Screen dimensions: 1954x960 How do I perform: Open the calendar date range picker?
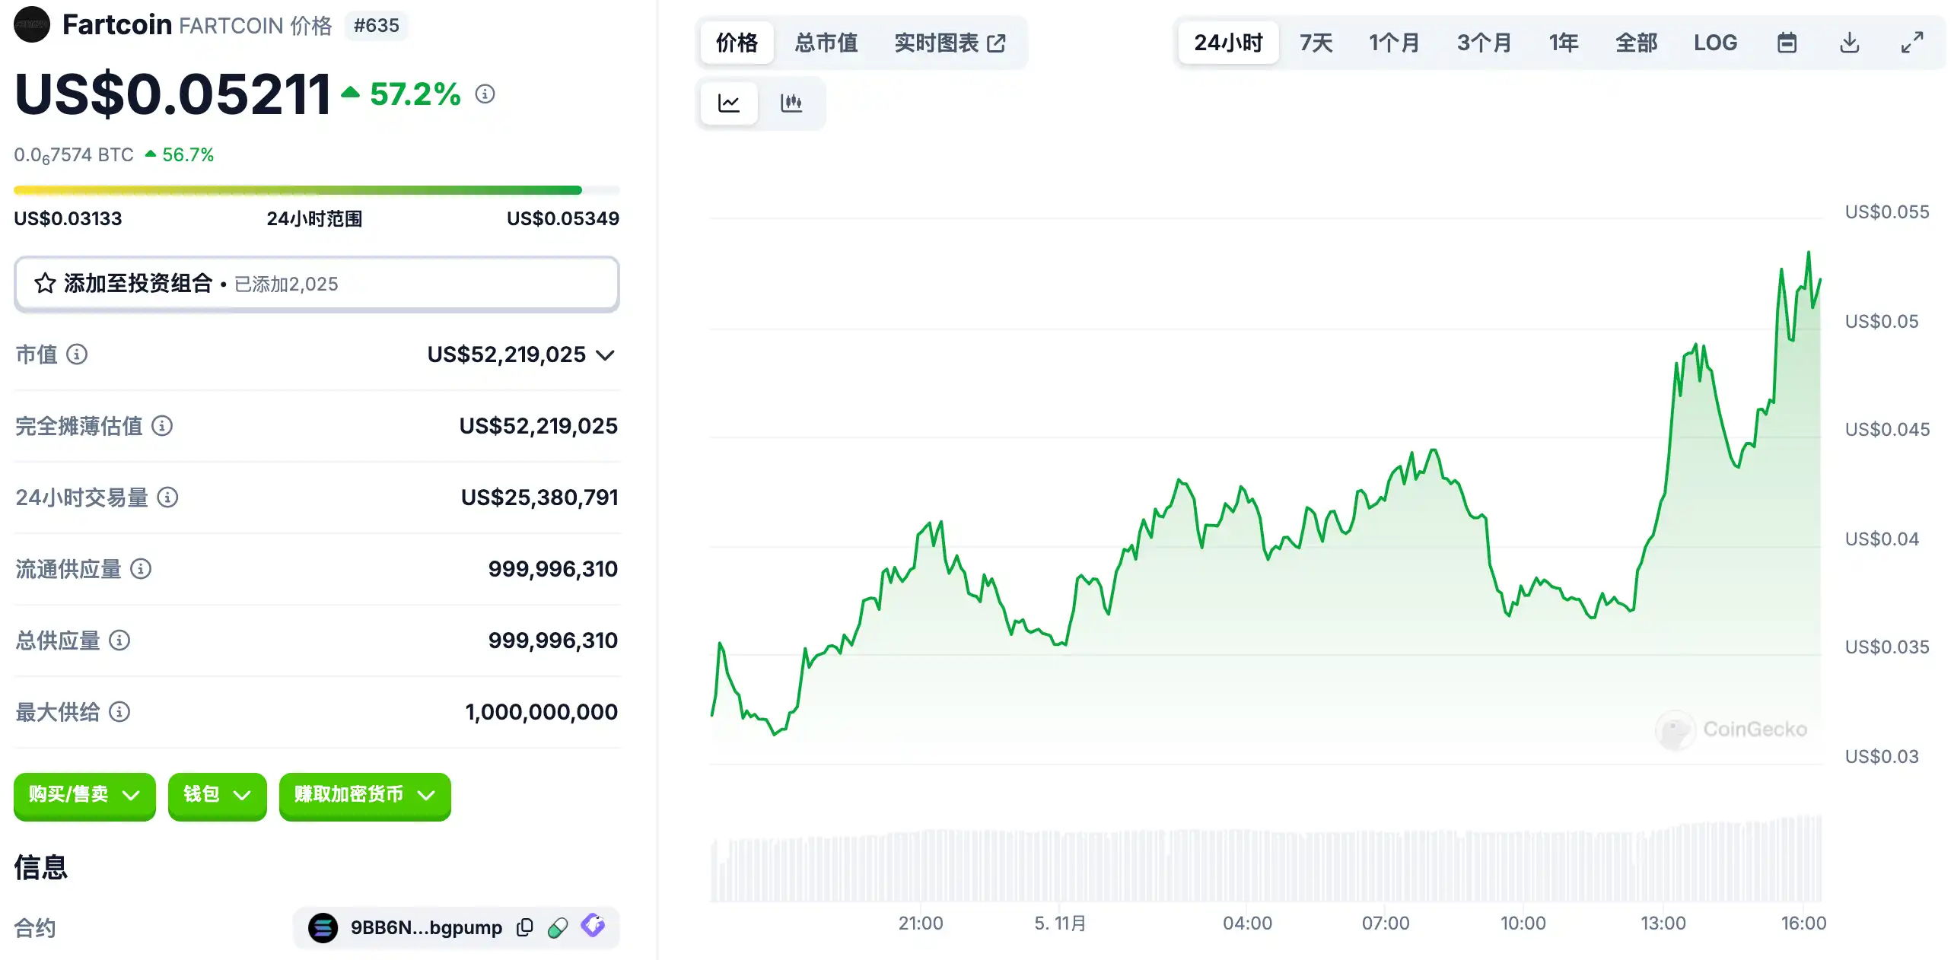point(1787,43)
